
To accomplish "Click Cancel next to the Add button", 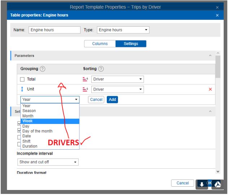I will pos(96,99).
